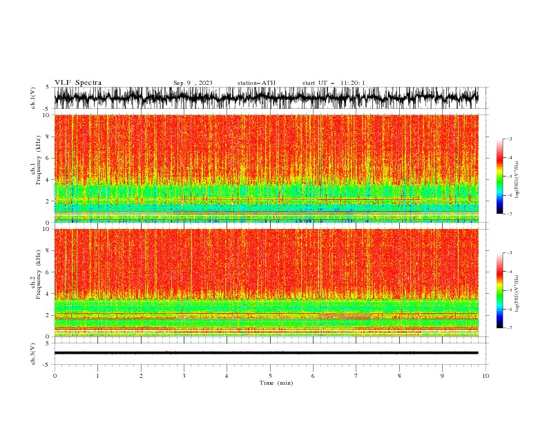Click the "7" tick on time axis

click(356, 376)
